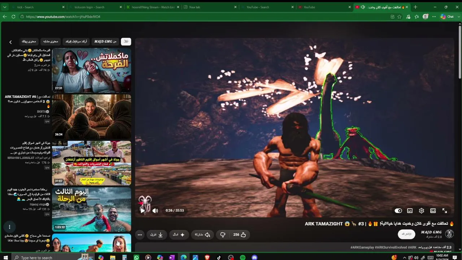Show hidden system tray icons
Viewport: 462px width, 260px height.
click(404, 257)
